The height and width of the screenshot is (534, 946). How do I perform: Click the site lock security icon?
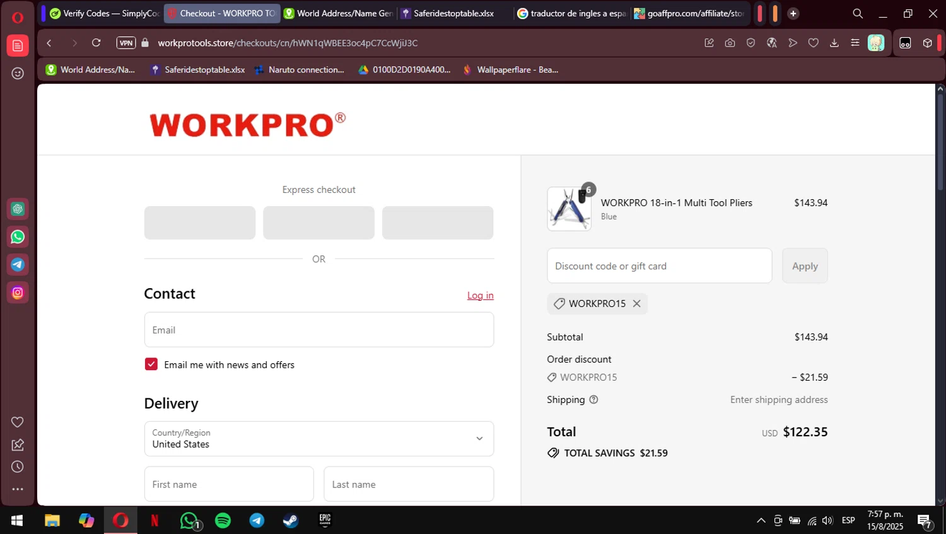pyautogui.click(x=145, y=43)
